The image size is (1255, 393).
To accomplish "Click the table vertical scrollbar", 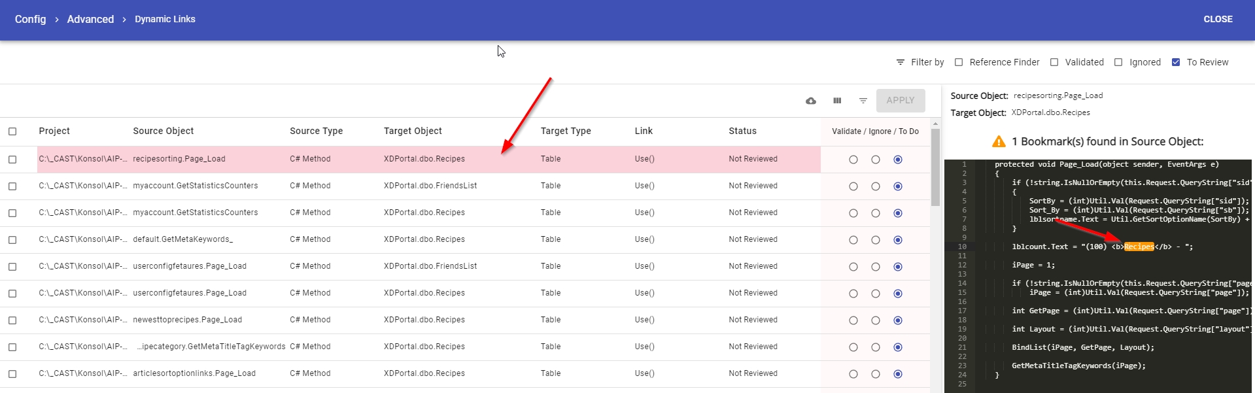I will [x=935, y=167].
